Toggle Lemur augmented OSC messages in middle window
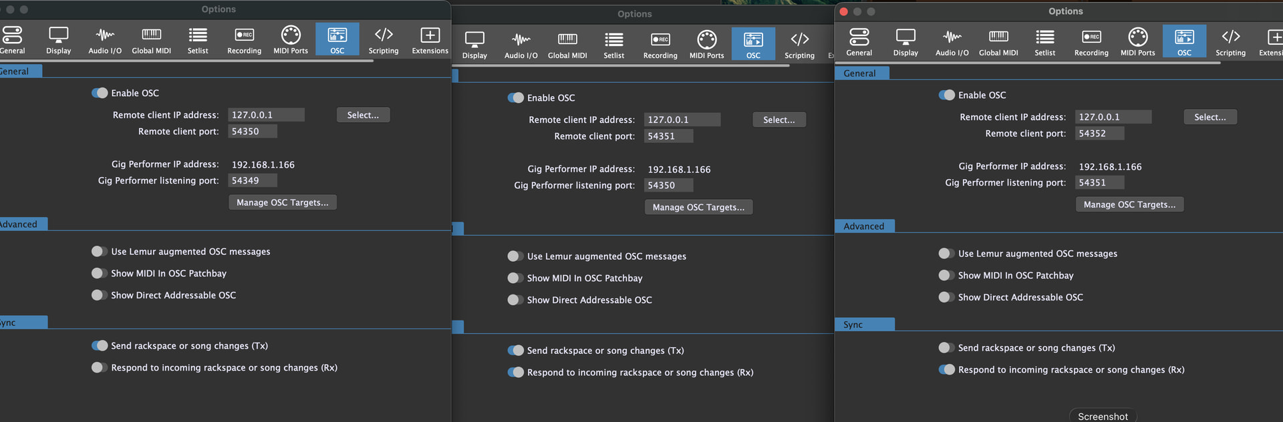The image size is (1283, 422). click(x=515, y=256)
